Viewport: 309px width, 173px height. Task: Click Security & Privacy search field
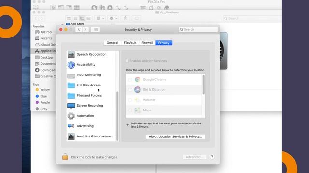tap(198, 29)
